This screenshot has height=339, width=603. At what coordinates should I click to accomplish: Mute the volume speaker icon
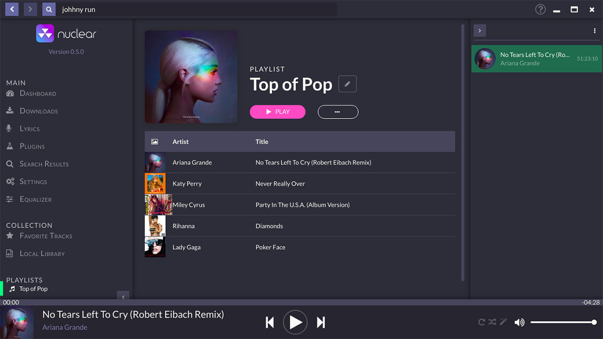pyautogui.click(x=519, y=322)
